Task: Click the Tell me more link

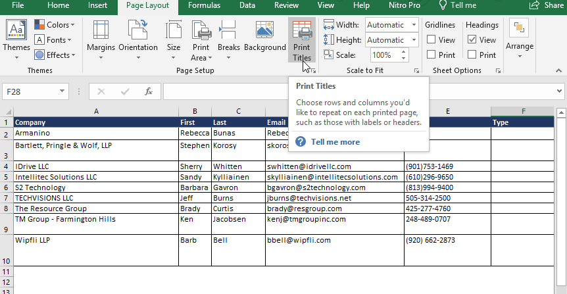Action: 335,141
